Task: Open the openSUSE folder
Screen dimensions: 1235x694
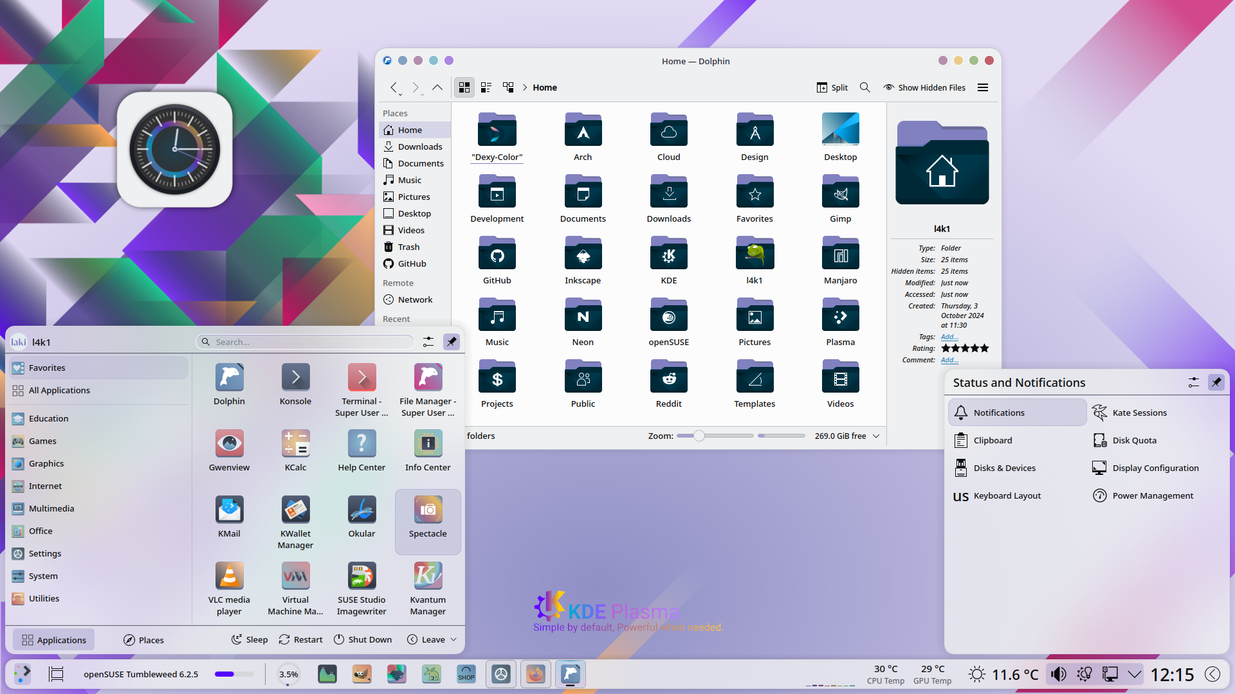Action: 669,322
